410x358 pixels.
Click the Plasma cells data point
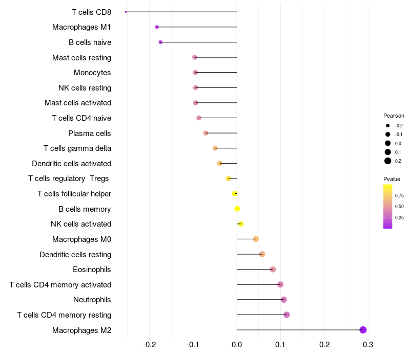click(206, 133)
